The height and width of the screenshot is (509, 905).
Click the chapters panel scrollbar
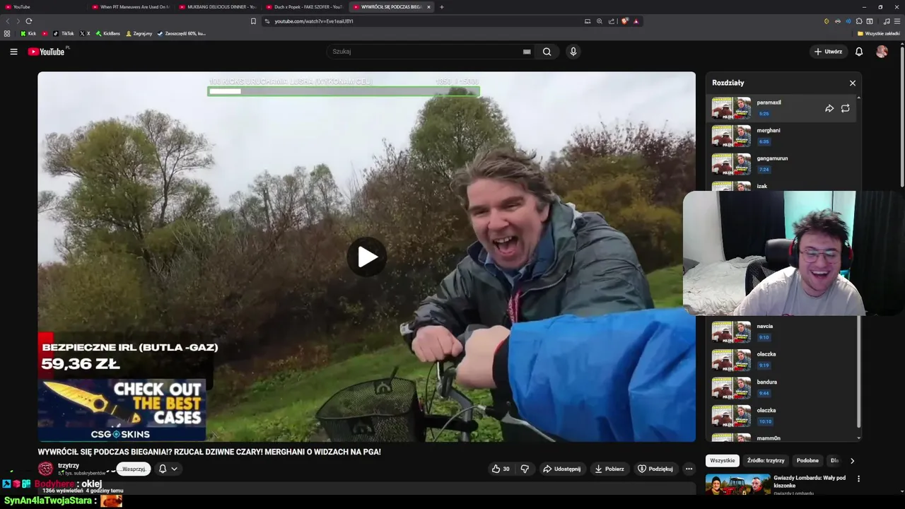click(859, 371)
